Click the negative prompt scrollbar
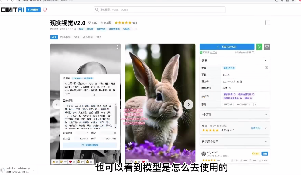 click(115, 115)
